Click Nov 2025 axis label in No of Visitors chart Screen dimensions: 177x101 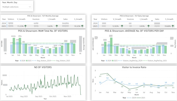[67, 97]
